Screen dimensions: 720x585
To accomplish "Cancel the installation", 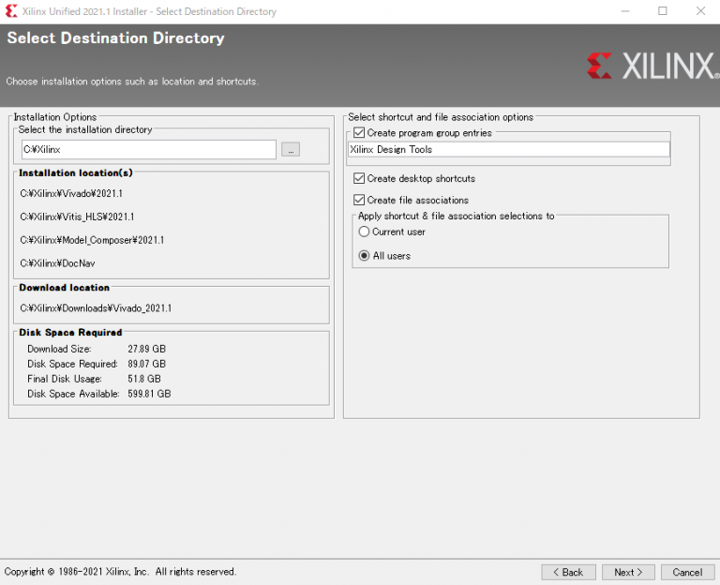I will coord(687,572).
